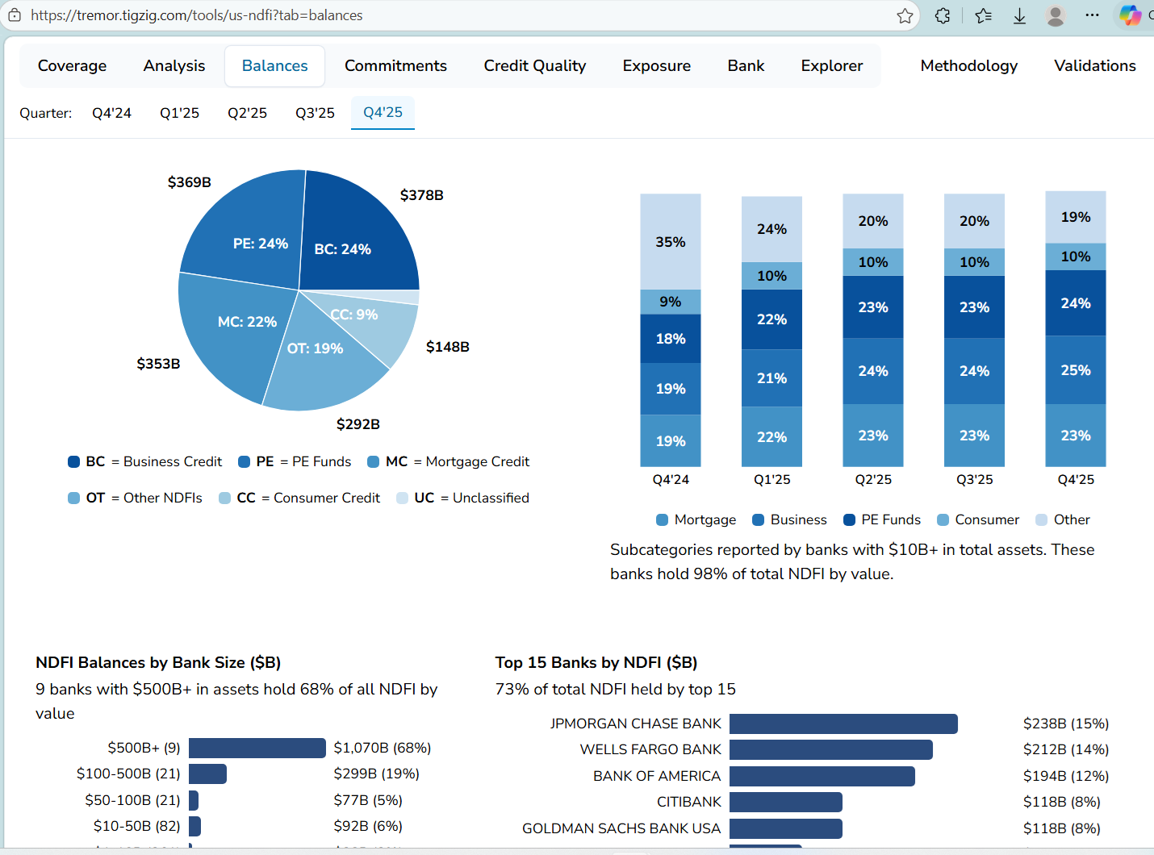The height and width of the screenshot is (855, 1154).
Task: Open the Validations link
Action: 1094,66
